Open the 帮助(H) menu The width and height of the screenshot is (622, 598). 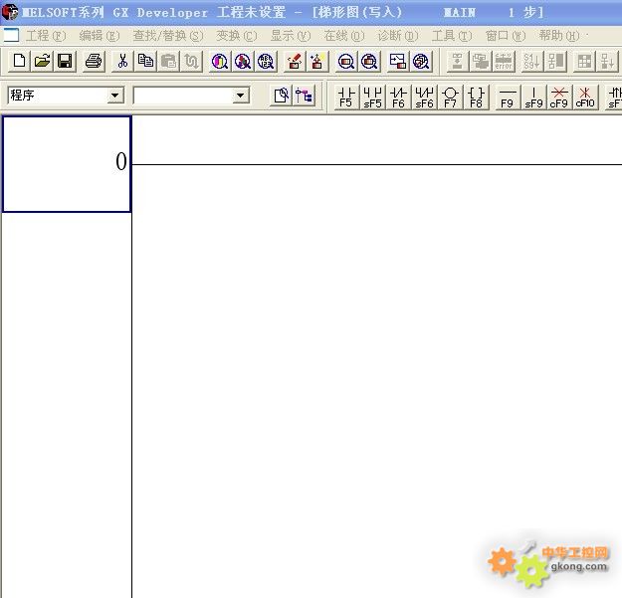click(559, 36)
